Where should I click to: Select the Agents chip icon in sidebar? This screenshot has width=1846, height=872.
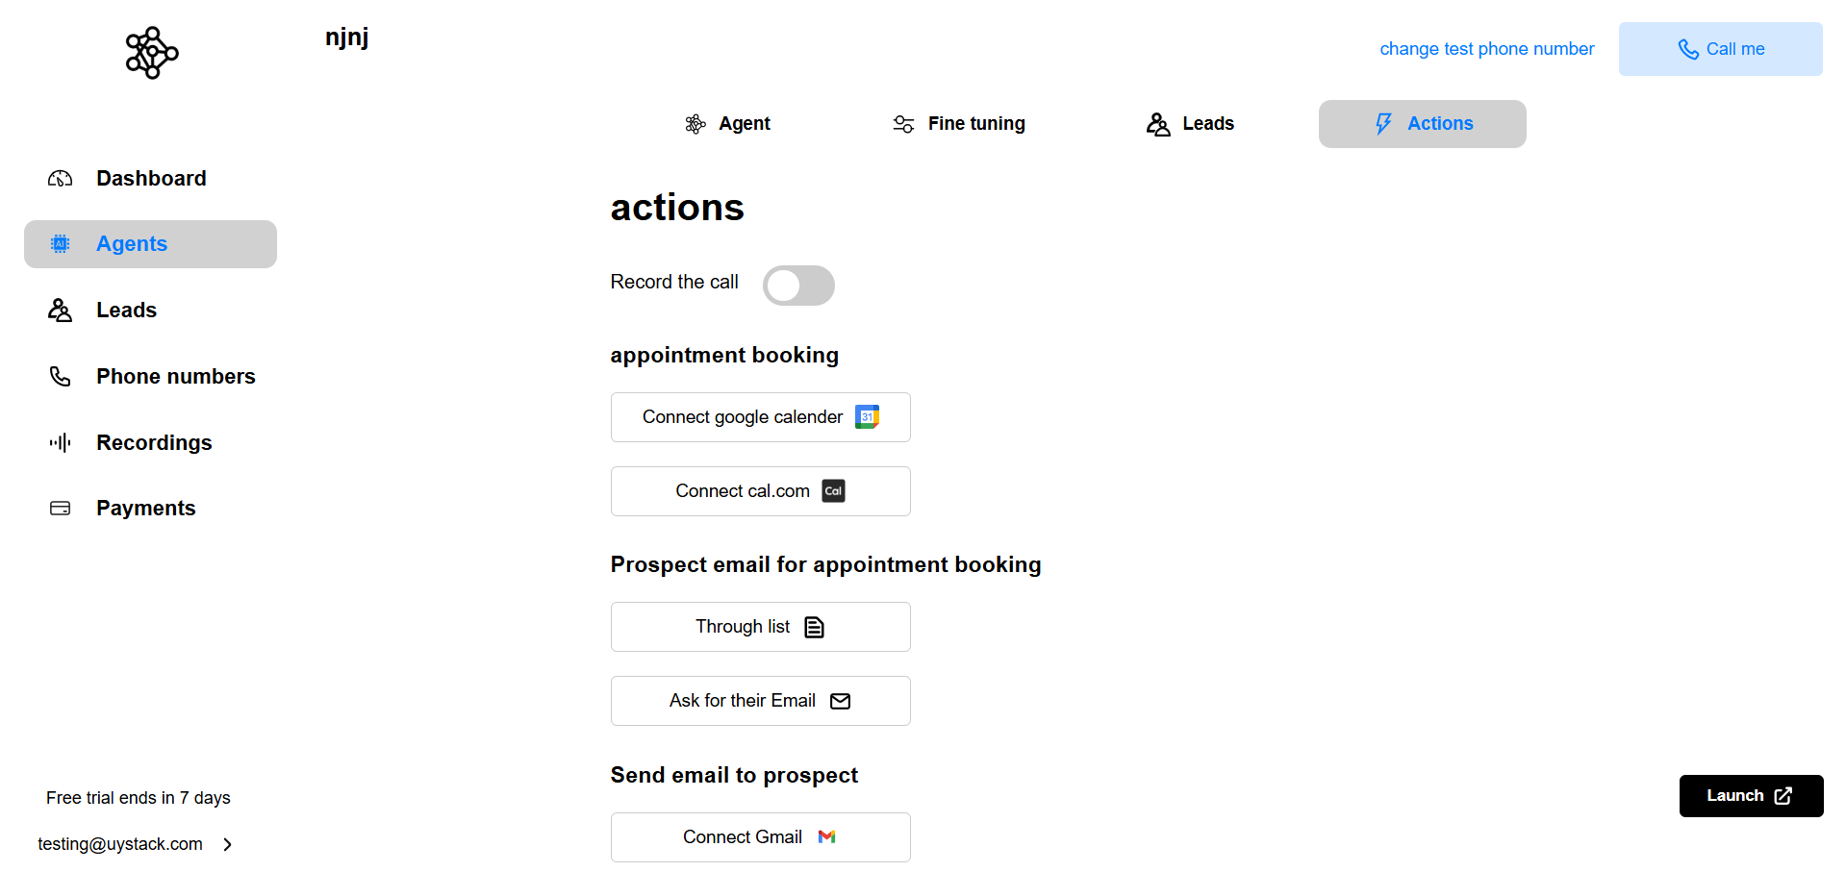[60, 244]
